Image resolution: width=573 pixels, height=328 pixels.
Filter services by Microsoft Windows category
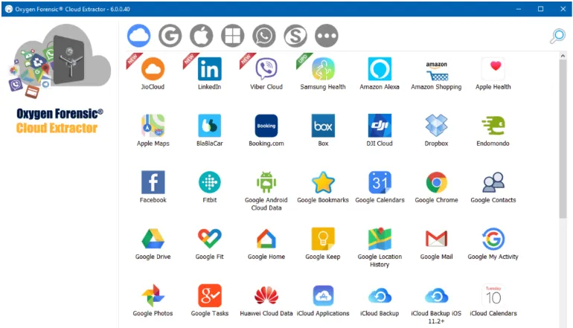point(233,36)
